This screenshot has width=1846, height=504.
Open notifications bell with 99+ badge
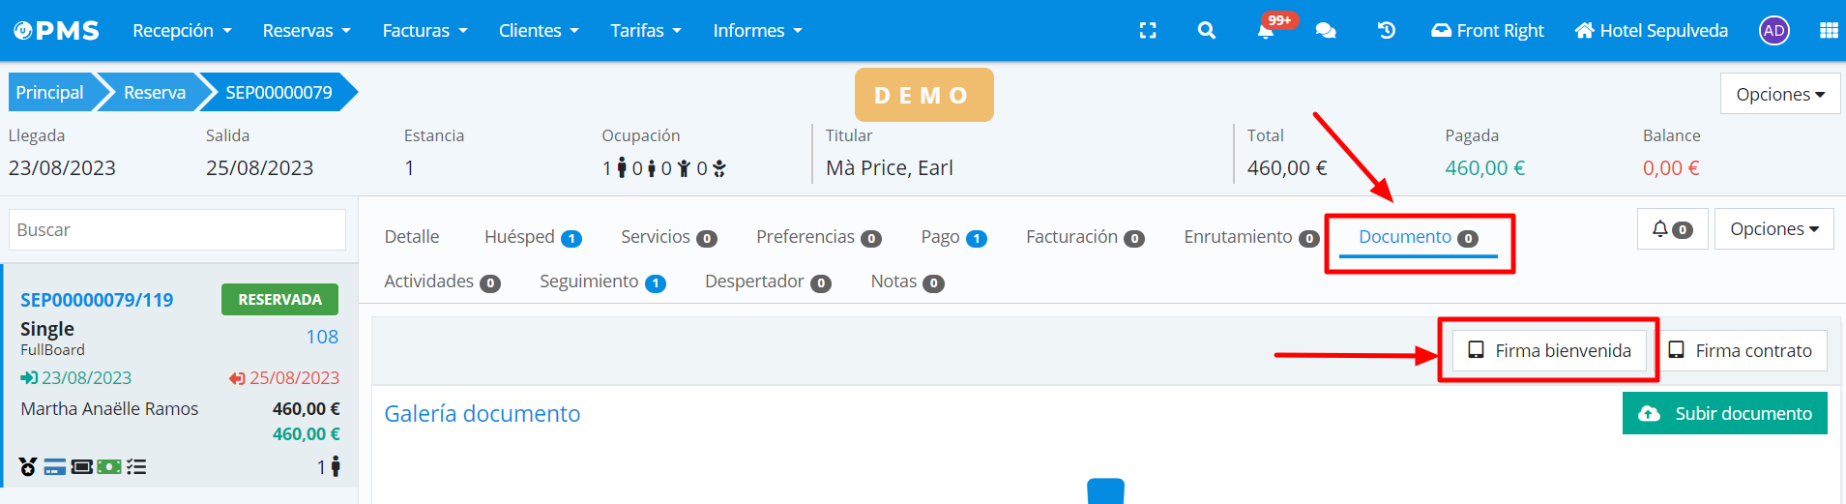[1266, 31]
